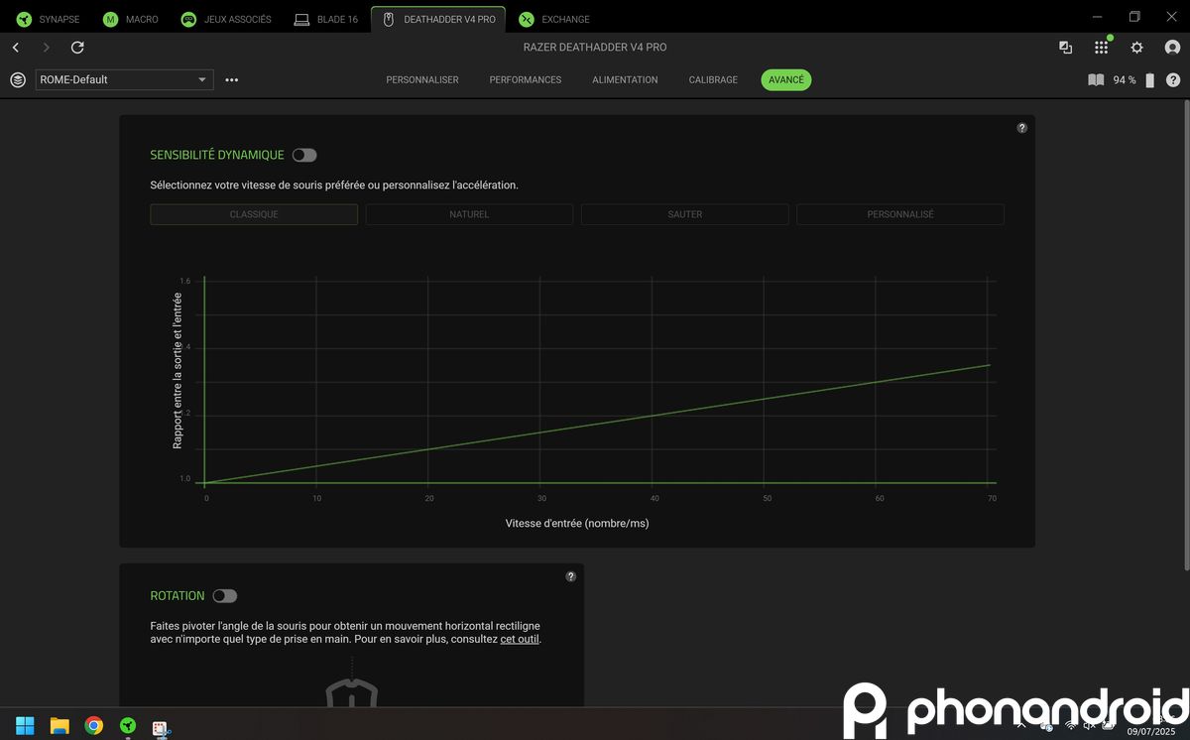Open the three-dot profile options menu

pos(232,79)
